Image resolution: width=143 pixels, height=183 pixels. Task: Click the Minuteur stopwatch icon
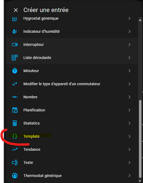pos(15,71)
